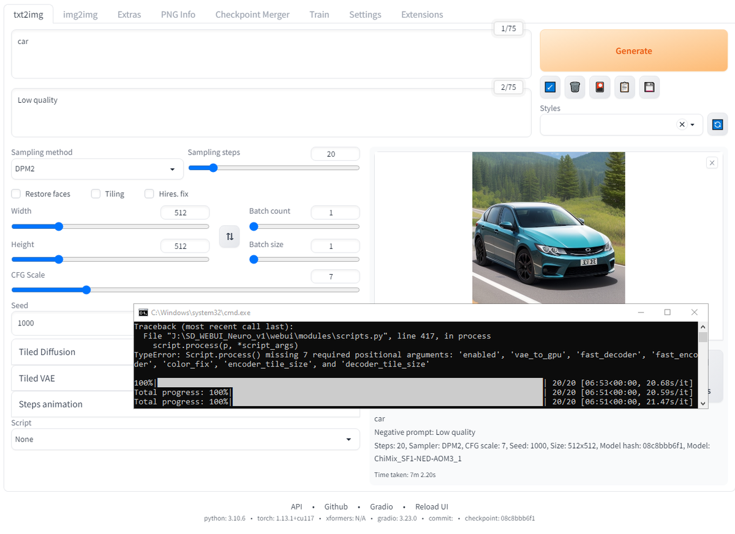Click the generated teal car image
Viewport: 735px width, 534px height.
[549, 228]
